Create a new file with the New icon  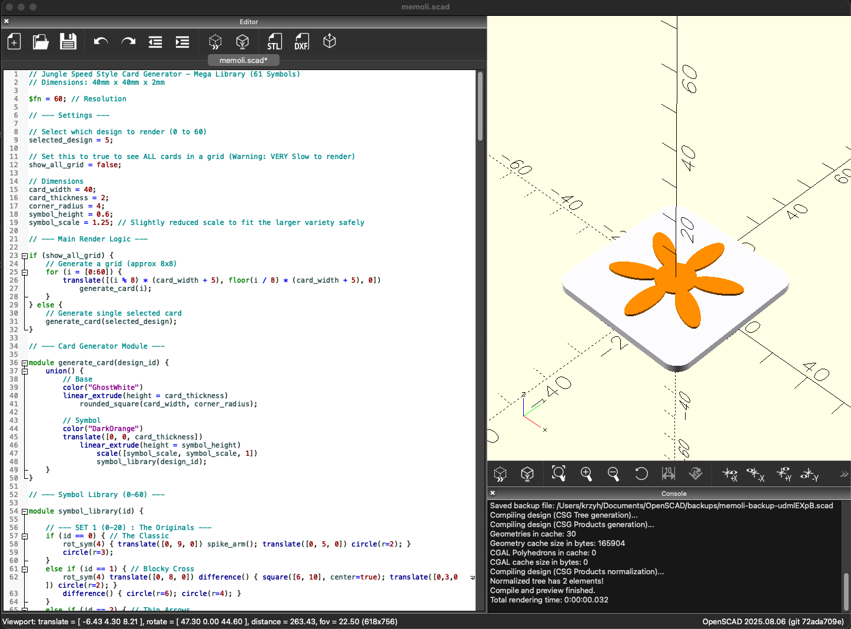click(14, 42)
